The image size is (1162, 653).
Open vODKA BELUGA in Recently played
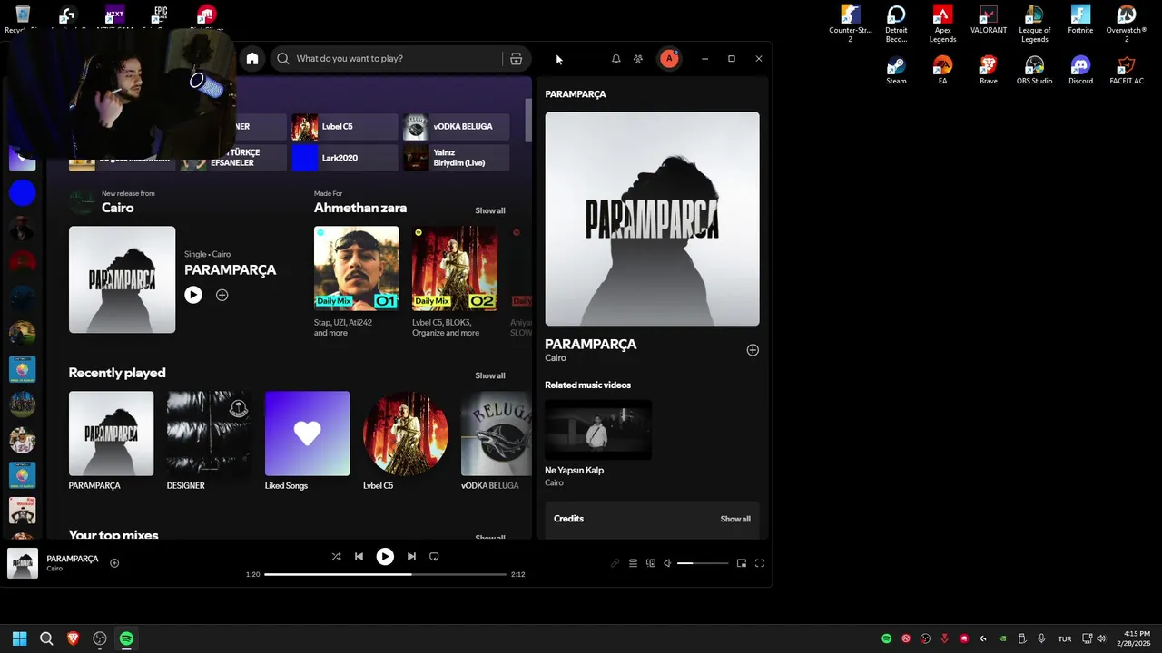point(496,441)
